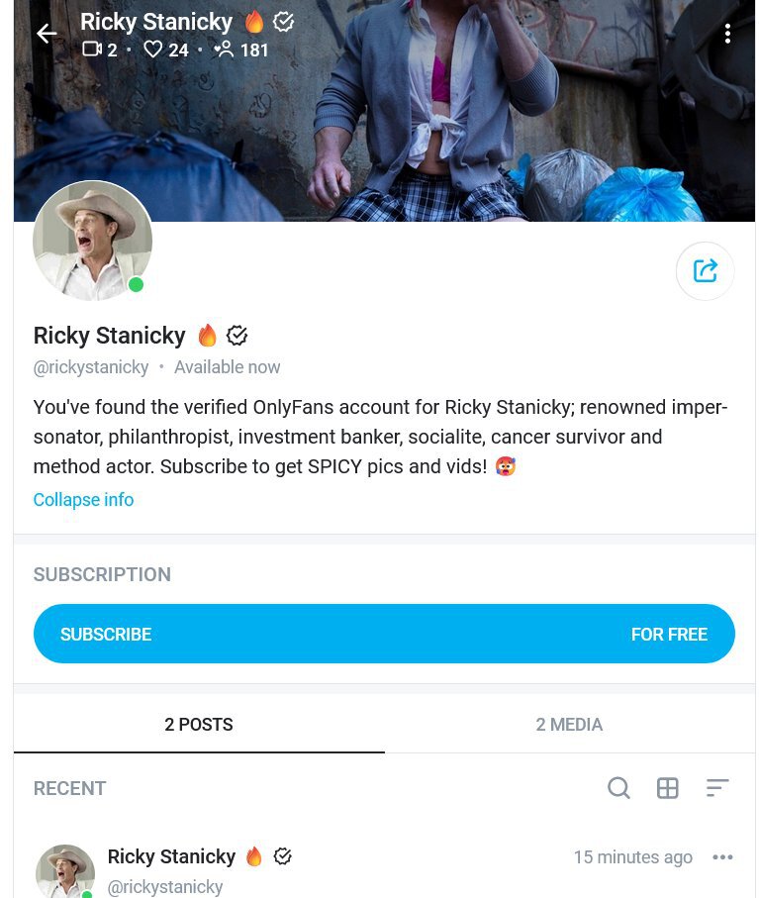The height and width of the screenshot is (898, 759).
Task: Click the fans count icon in header
Action: (225, 50)
